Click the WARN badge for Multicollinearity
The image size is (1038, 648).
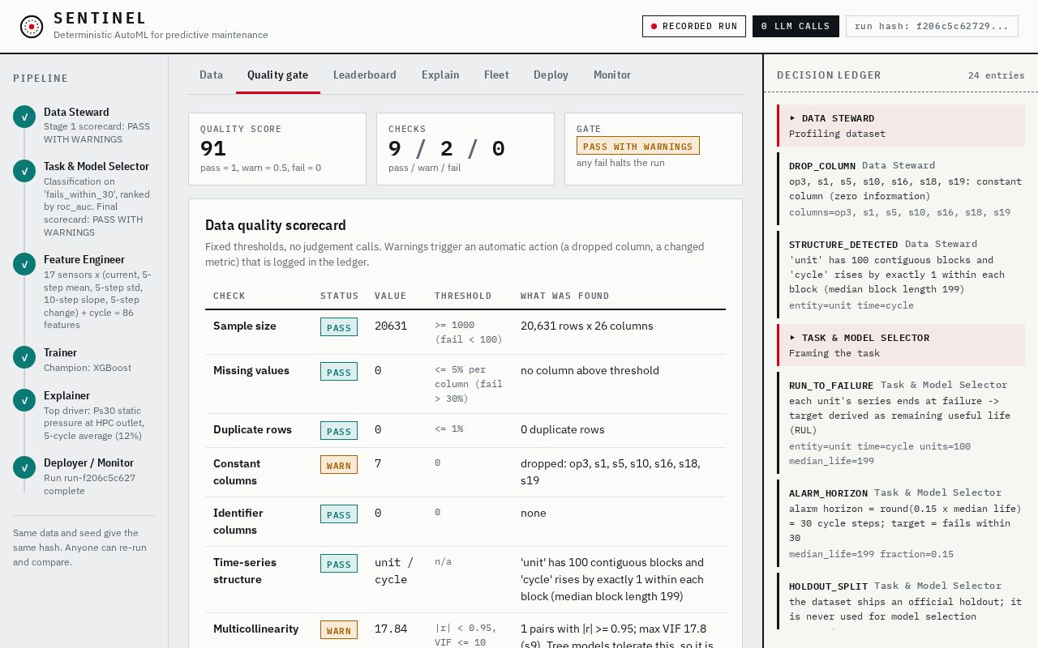point(339,630)
